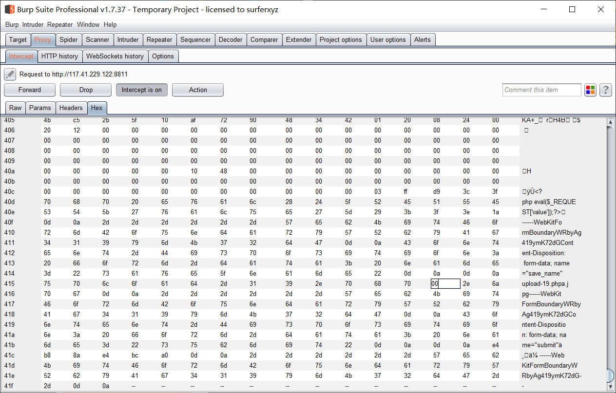Show the Raw request view

(x=16, y=108)
